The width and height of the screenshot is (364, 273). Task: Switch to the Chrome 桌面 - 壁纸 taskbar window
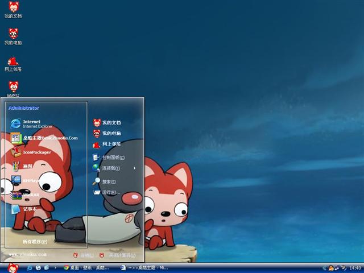pos(86,268)
